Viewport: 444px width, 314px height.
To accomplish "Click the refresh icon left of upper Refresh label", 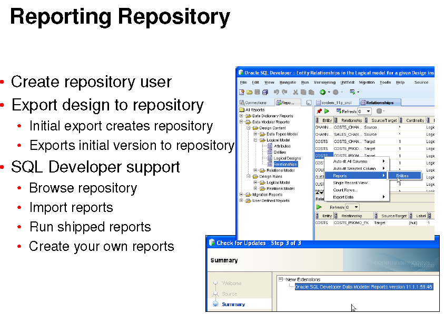I will [339, 111].
